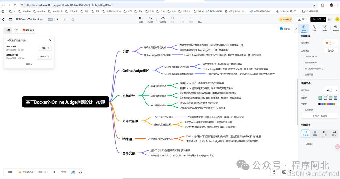Switch to outline list view mode

(16, 30)
